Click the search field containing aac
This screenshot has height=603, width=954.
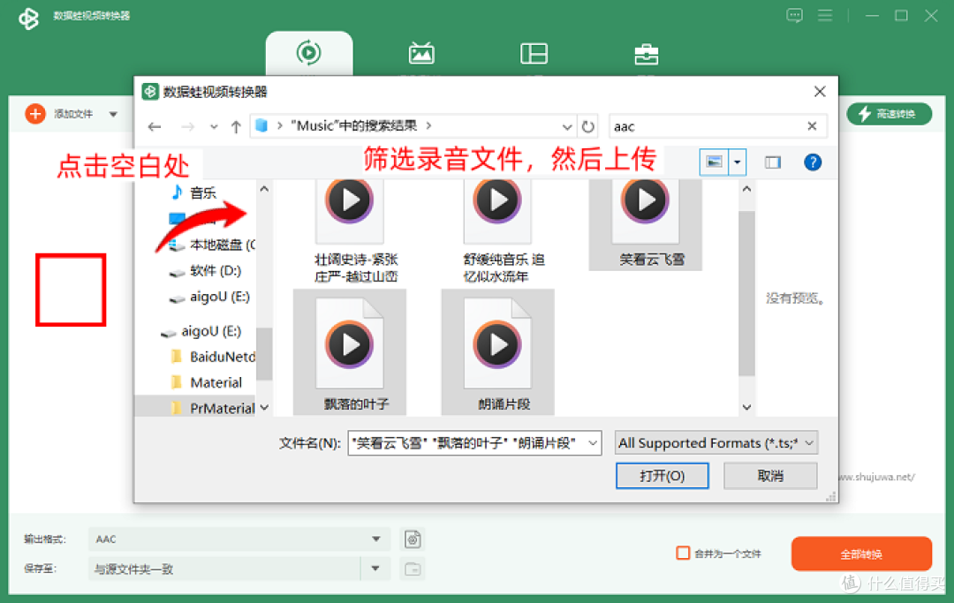[x=706, y=126]
